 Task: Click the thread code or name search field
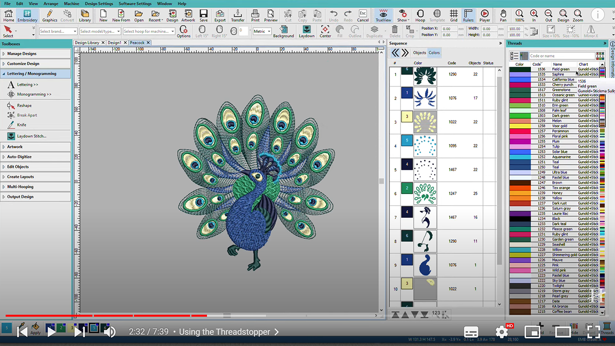click(x=561, y=56)
